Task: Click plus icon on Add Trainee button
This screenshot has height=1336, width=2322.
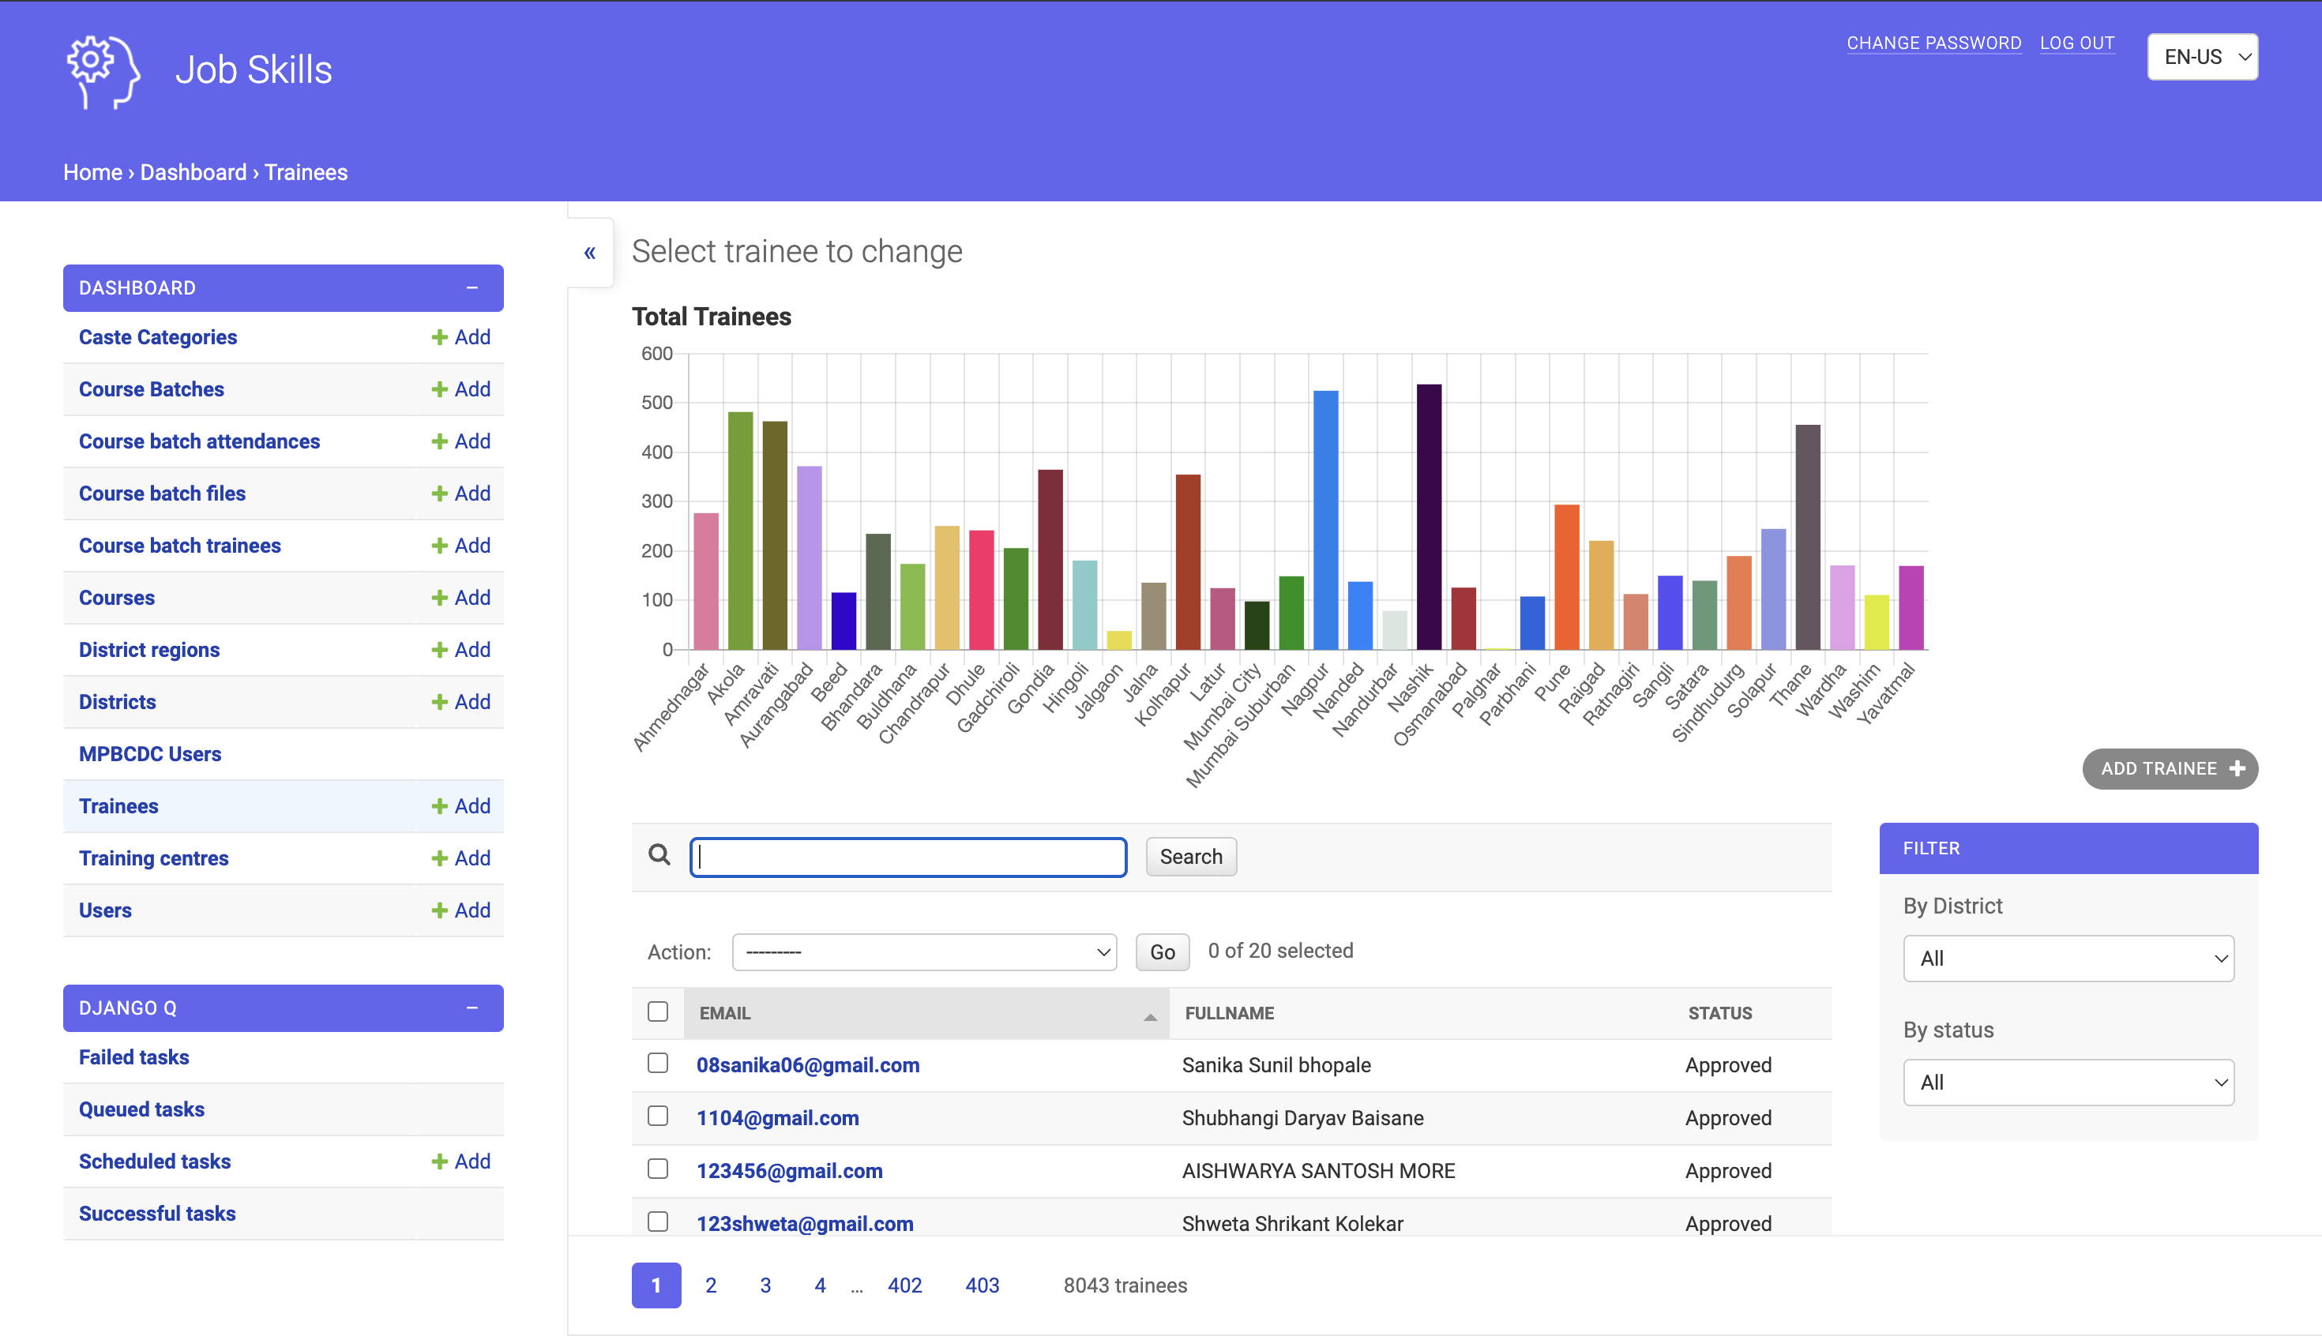Action: pos(2237,769)
